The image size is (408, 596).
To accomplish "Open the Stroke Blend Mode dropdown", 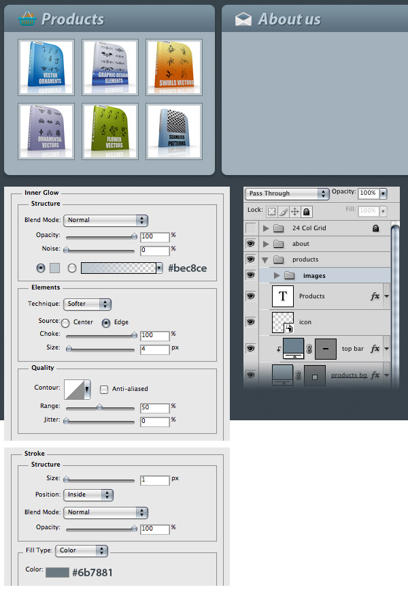I will coord(105,512).
